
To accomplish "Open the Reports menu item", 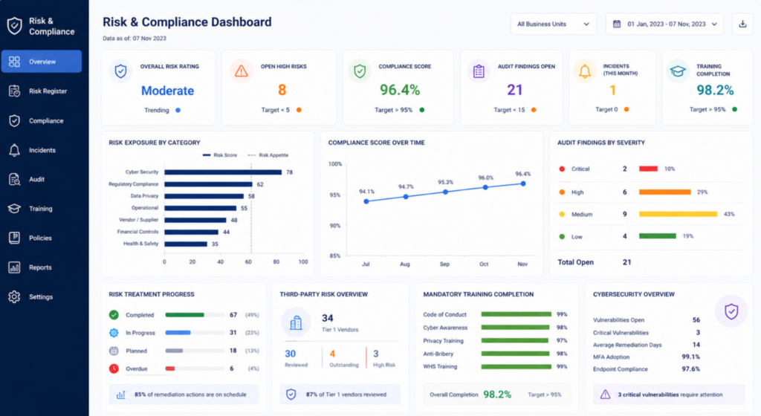I will pos(42,267).
